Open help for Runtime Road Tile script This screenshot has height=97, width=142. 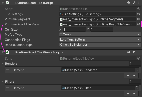pos(129,3)
